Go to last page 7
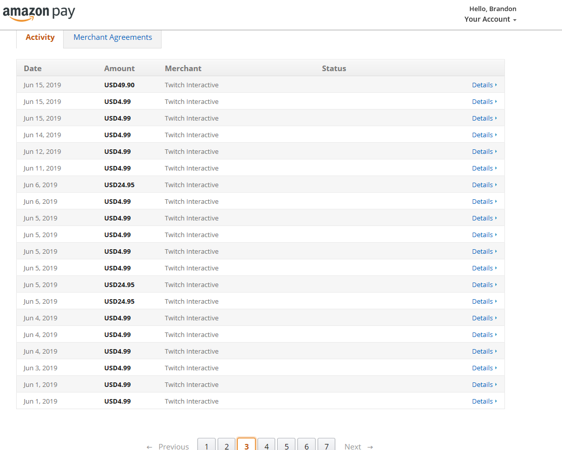This screenshot has height=450, width=562. (x=327, y=445)
